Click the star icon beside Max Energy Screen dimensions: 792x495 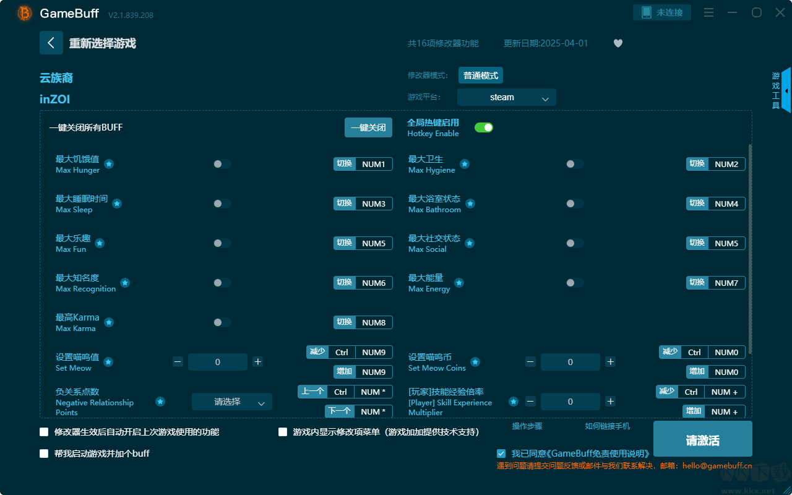[x=459, y=283]
